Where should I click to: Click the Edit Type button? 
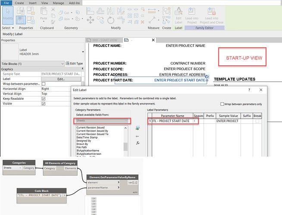point(74,64)
